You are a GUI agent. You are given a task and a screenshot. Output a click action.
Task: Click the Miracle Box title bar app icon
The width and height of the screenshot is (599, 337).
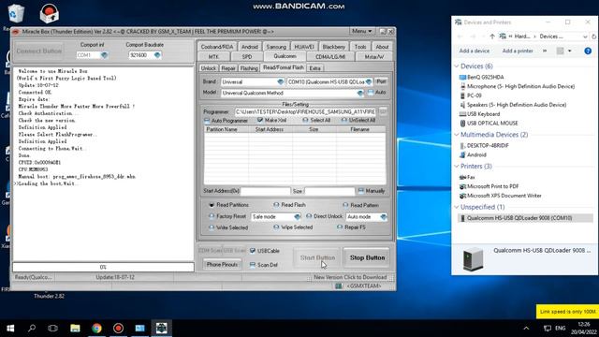[17, 32]
